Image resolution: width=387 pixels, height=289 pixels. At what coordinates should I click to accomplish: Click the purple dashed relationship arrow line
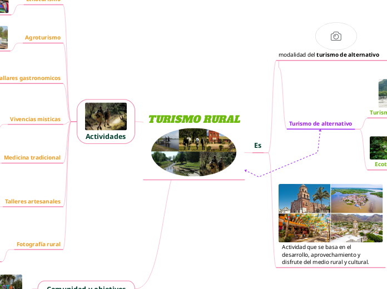(x=289, y=165)
